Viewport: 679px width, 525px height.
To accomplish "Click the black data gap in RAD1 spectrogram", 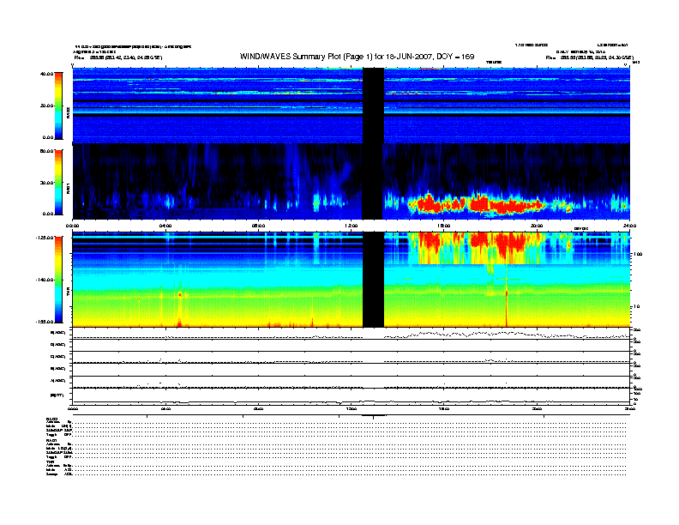I will click(372, 182).
